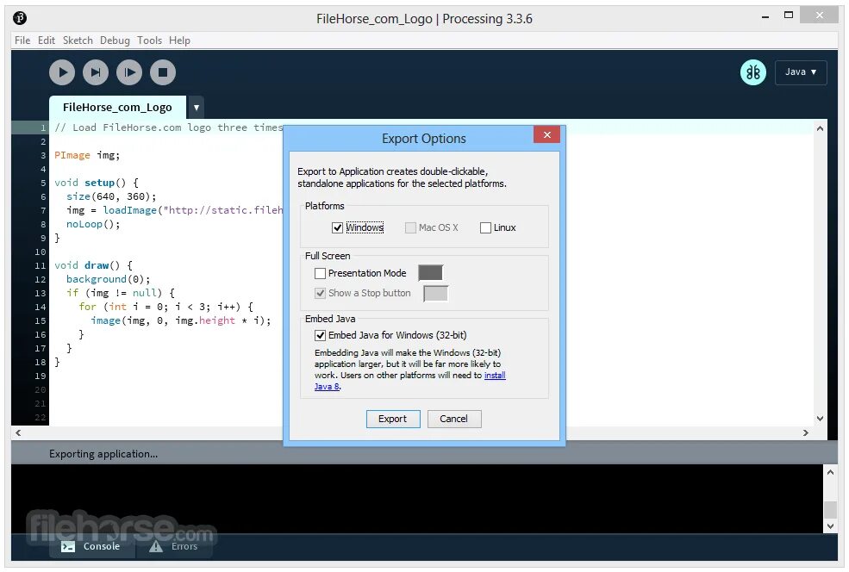Click the Export button
Image resolution: width=849 pixels, height=572 pixels.
pyautogui.click(x=393, y=419)
